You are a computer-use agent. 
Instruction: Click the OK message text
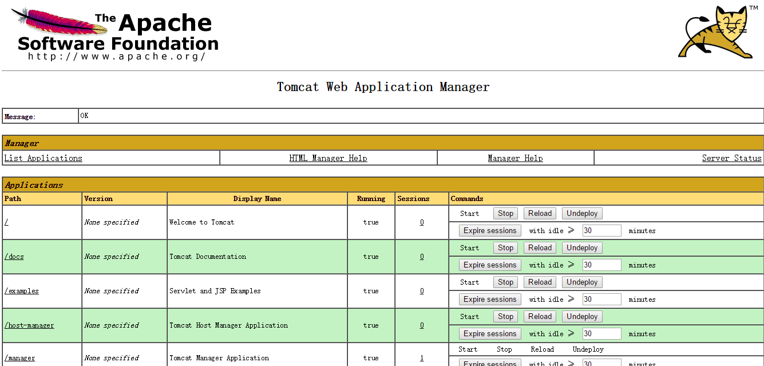[x=84, y=116]
